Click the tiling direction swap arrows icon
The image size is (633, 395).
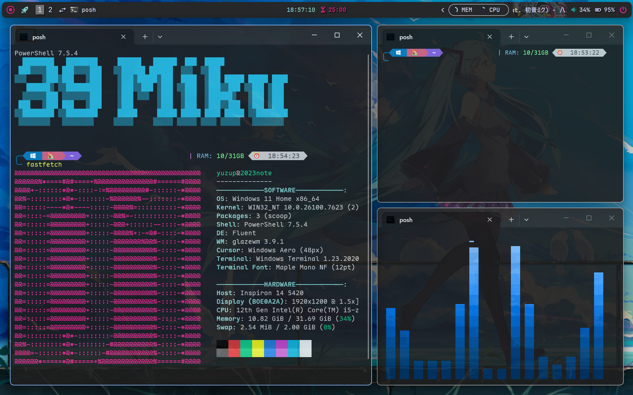pyautogui.click(x=62, y=10)
